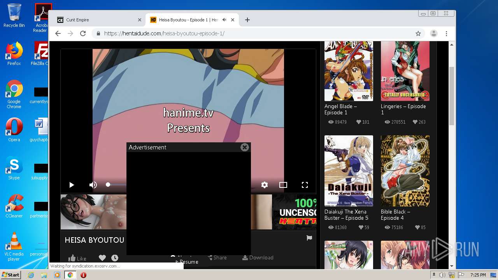The height and width of the screenshot is (280, 498).
Task: Click the forward navigation arrow
Action: 70,33
